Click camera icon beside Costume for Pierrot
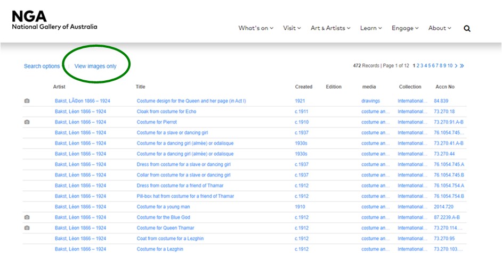Image resolution: width=502 pixels, height=253 pixels. pos(27,122)
